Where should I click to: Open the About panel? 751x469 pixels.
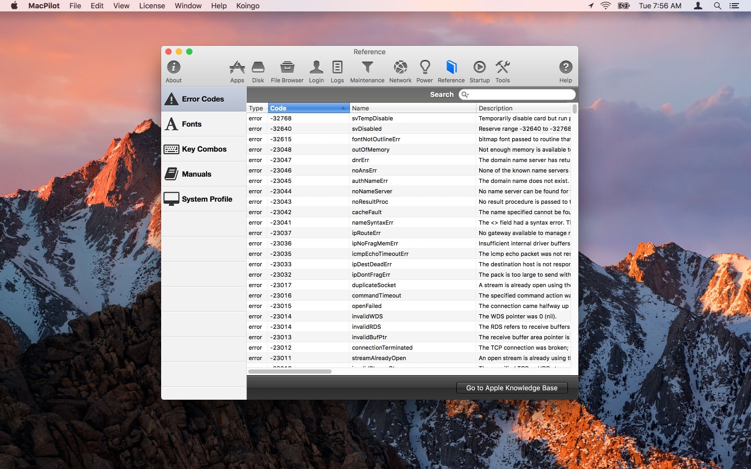pyautogui.click(x=173, y=71)
